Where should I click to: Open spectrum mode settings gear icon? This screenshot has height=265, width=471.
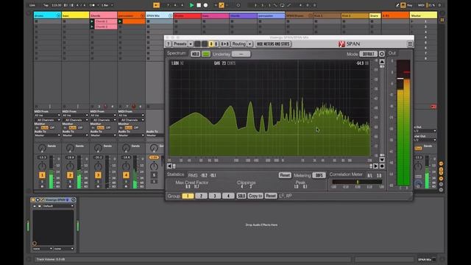click(381, 54)
